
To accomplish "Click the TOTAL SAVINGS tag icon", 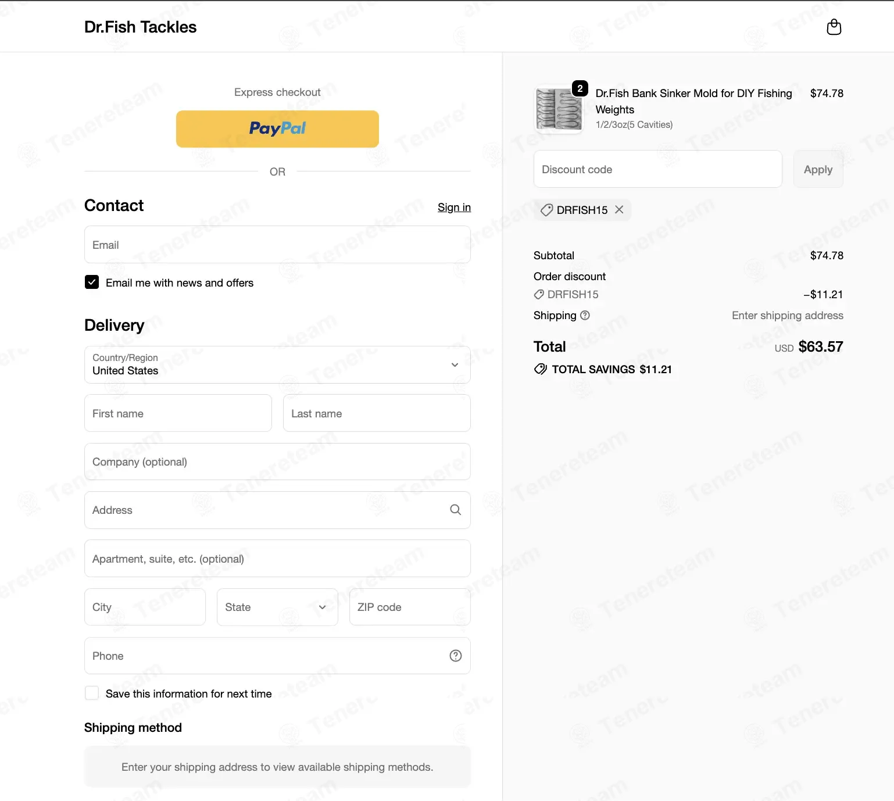I will click(x=540, y=369).
